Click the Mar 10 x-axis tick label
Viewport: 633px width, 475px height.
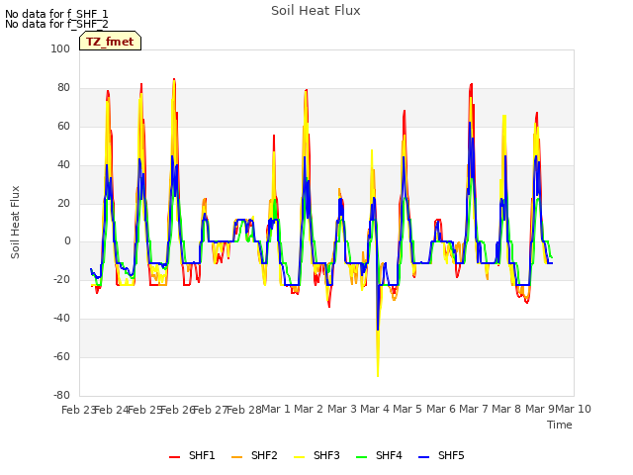(x=574, y=409)
